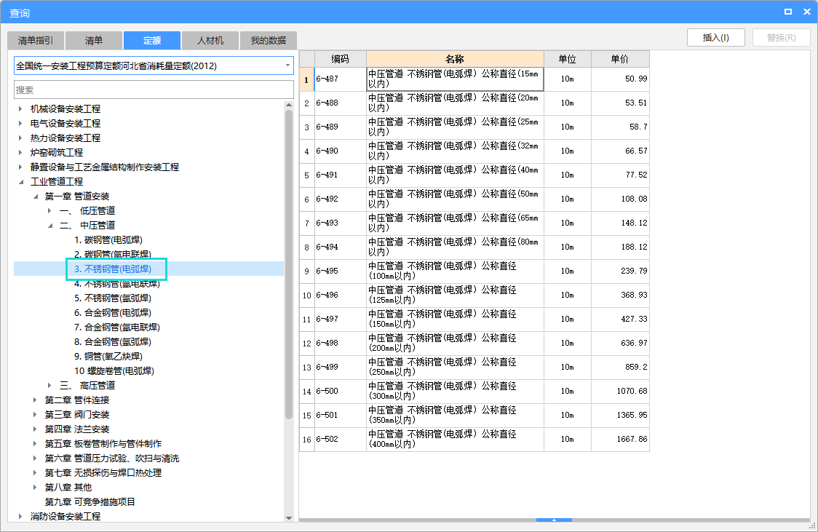Image resolution: width=818 pixels, height=532 pixels.
Task: Click bottom panel expand arrow handle
Action: click(554, 520)
